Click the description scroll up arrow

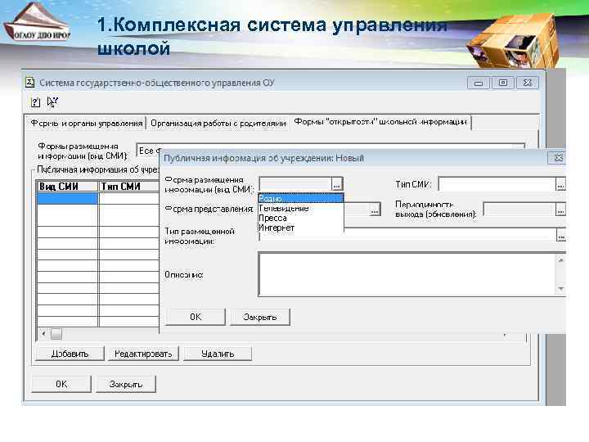561,260
